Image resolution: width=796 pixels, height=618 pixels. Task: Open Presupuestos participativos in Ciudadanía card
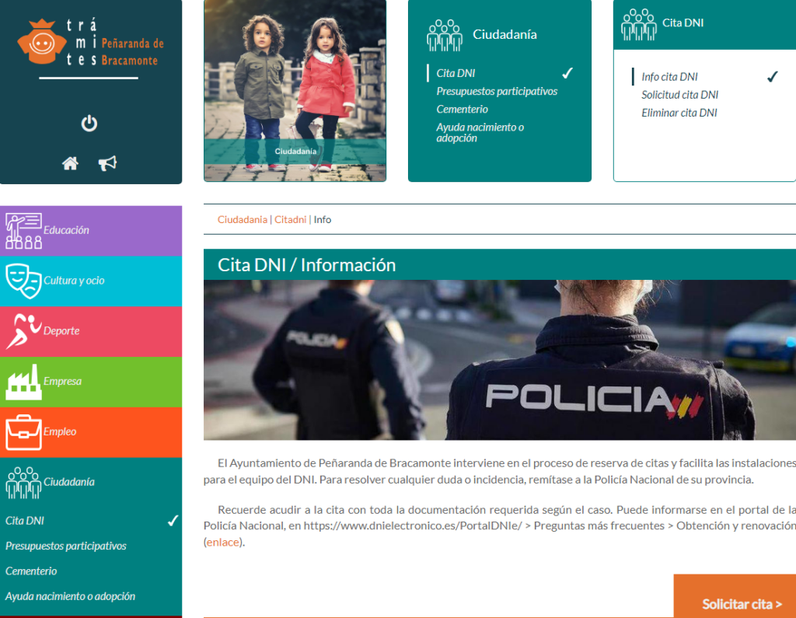point(497,92)
